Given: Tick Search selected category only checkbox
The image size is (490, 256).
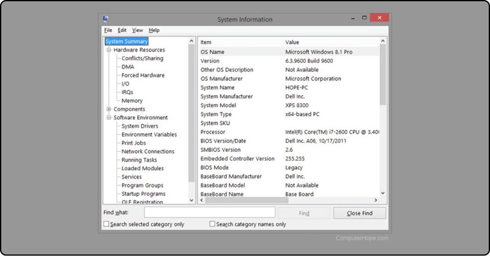Looking at the screenshot, I should click(106, 224).
